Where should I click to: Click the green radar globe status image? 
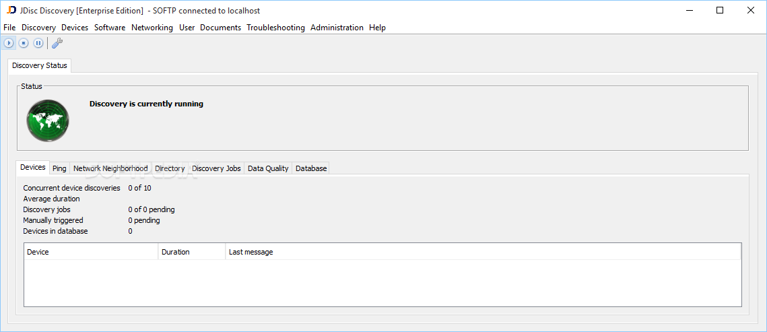click(47, 121)
